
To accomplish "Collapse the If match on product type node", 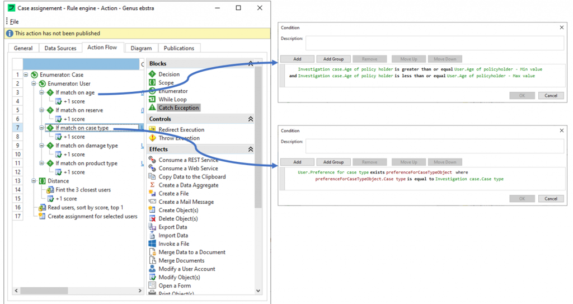I will click(41, 163).
